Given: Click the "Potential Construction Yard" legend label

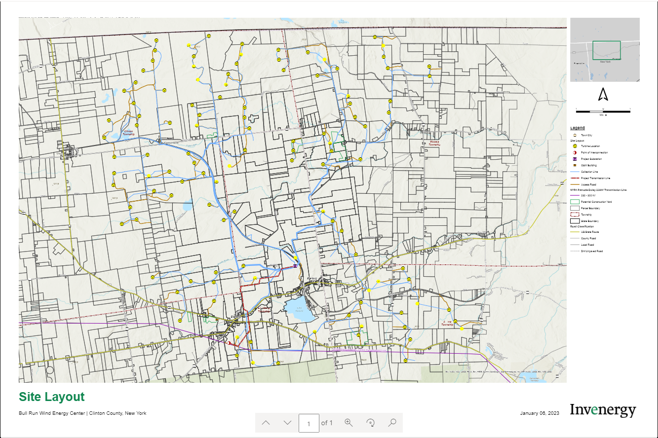Looking at the screenshot, I should pos(597,202).
